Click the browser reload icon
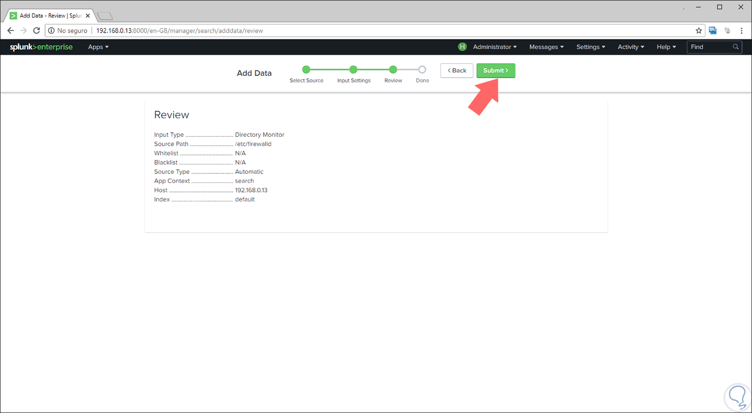 pyautogui.click(x=36, y=30)
